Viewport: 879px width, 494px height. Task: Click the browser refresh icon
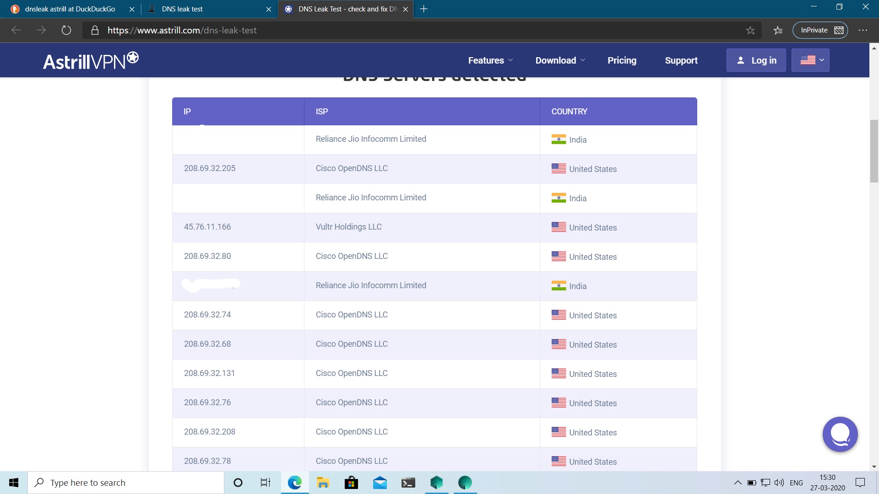pos(66,30)
